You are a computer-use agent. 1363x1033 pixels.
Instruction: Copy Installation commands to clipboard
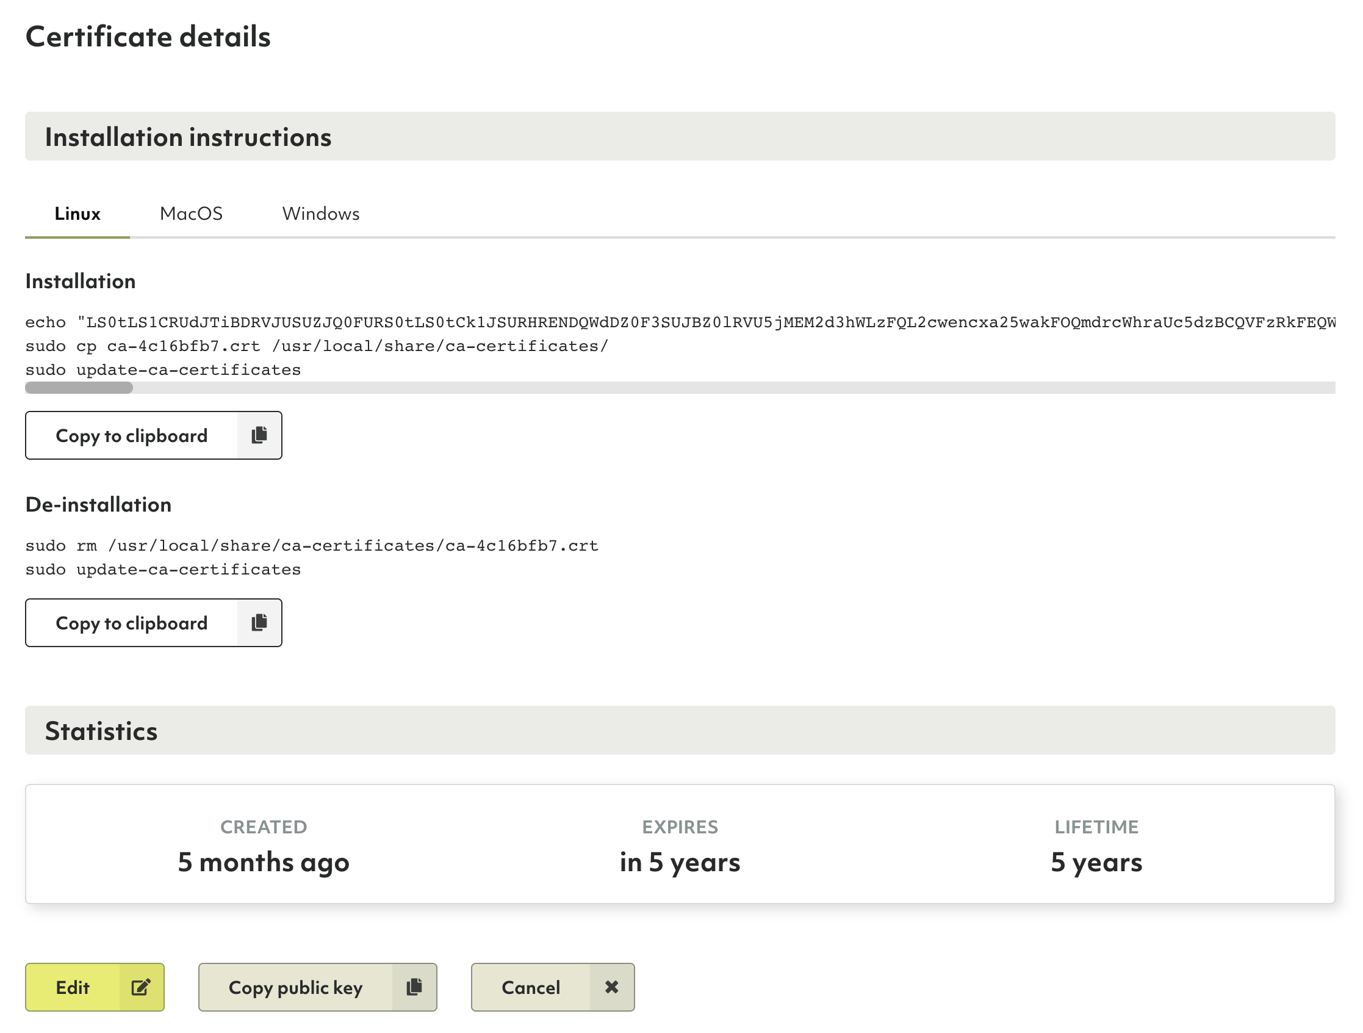click(x=153, y=435)
